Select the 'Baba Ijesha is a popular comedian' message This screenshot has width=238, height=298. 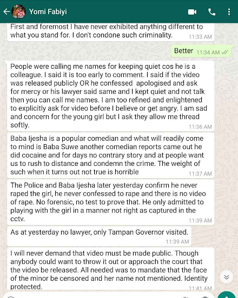[111, 156]
